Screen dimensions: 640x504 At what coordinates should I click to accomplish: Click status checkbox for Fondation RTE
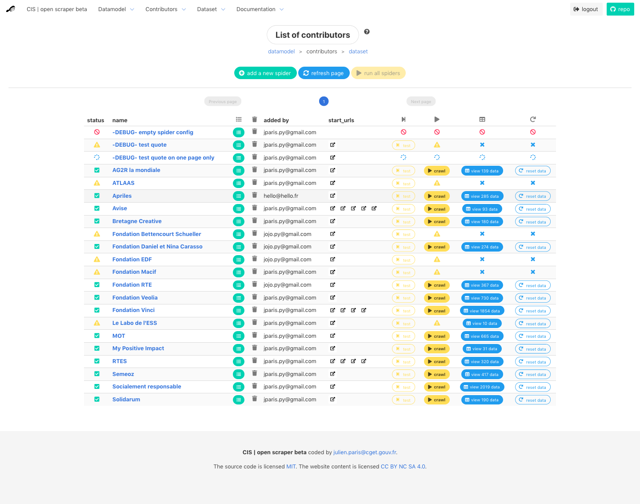97,285
